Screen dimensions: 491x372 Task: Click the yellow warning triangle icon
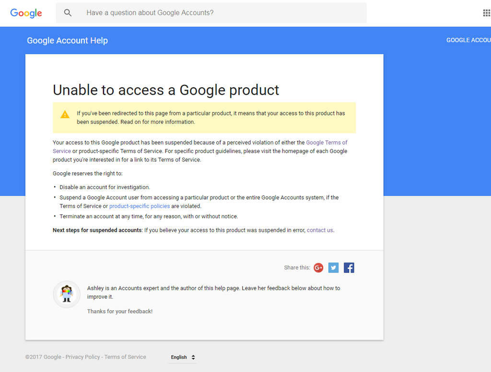pyautogui.click(x=65, y=114)
